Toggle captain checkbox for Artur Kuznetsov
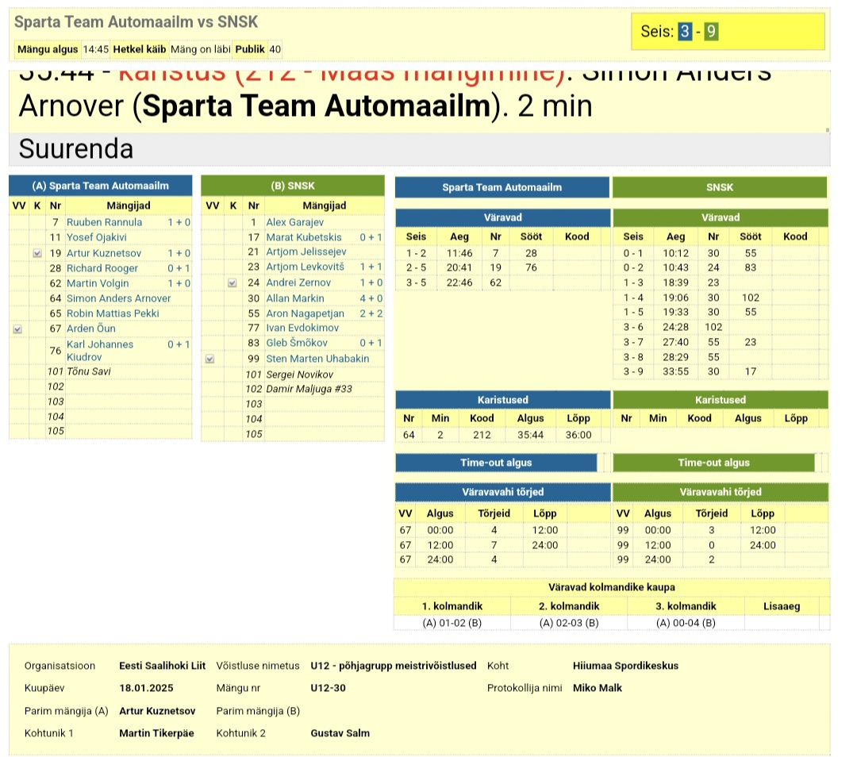 37,253
